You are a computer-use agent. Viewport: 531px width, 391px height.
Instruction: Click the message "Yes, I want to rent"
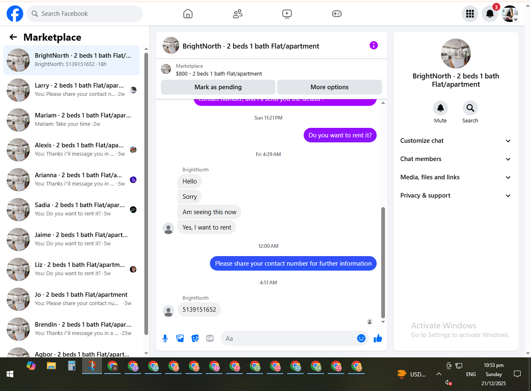coord(207,227)
